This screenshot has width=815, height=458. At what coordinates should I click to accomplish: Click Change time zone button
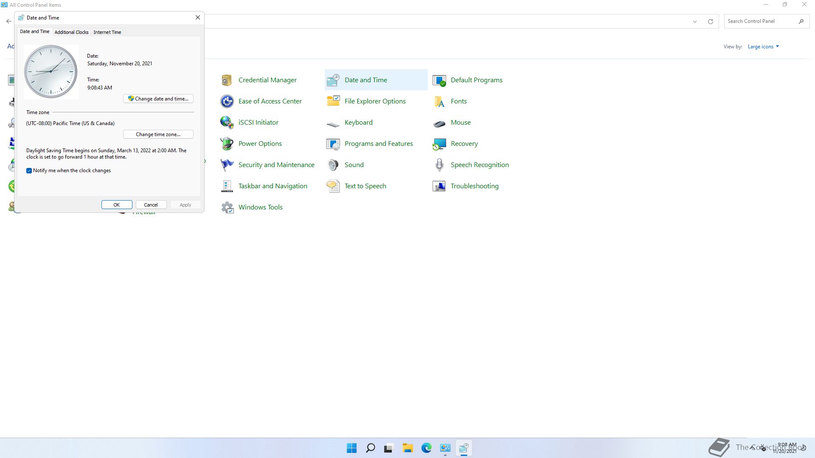pos(158,134)
